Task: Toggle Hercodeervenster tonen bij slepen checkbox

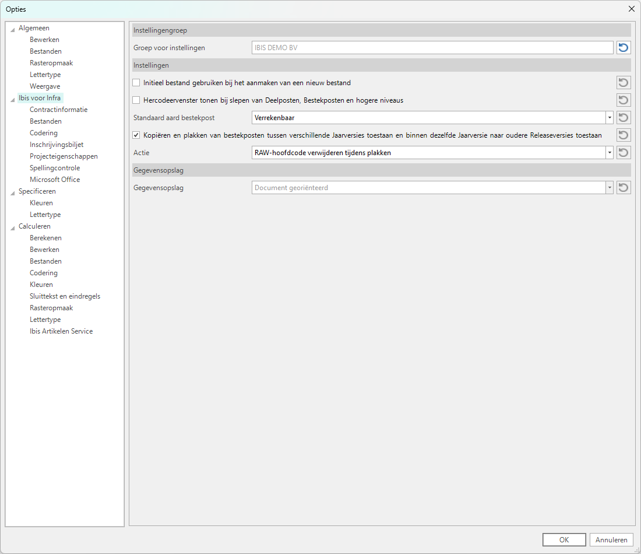Action: click(x=136, y=100)
